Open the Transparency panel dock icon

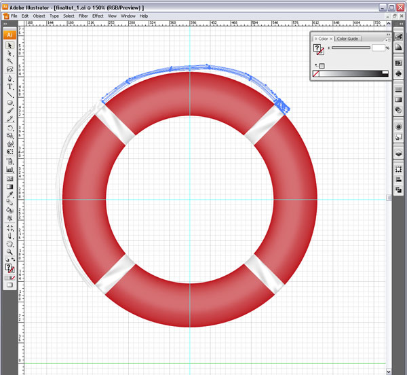click(x=398, y=110)
